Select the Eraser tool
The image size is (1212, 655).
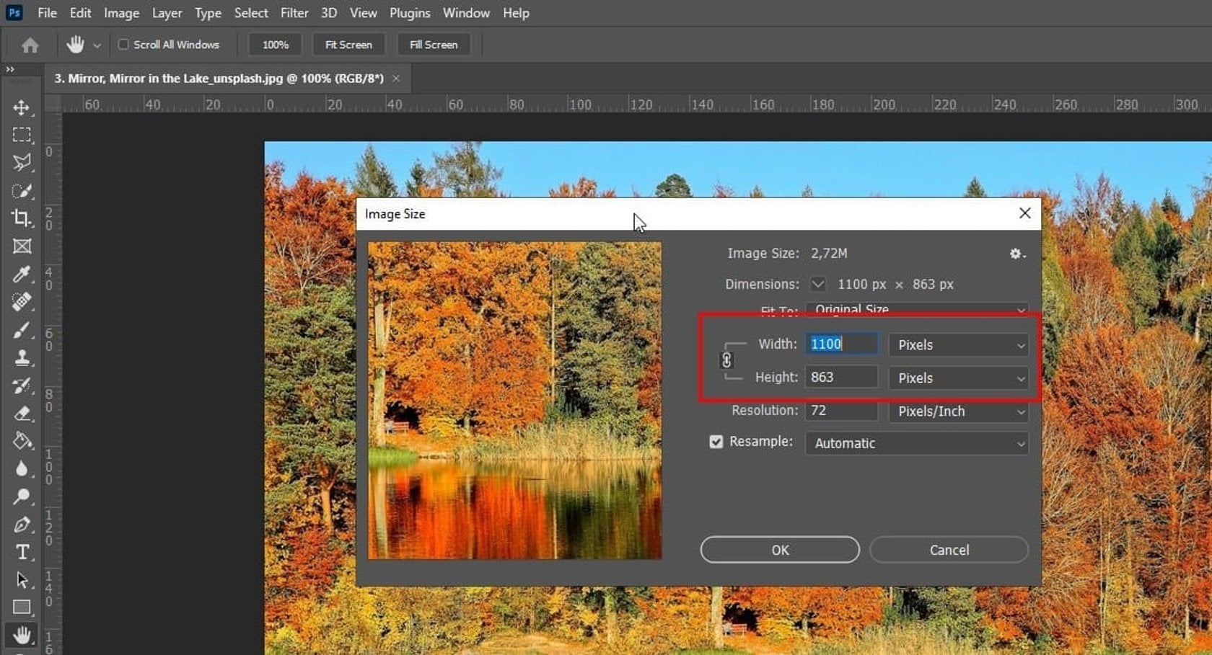pos(22,414)
